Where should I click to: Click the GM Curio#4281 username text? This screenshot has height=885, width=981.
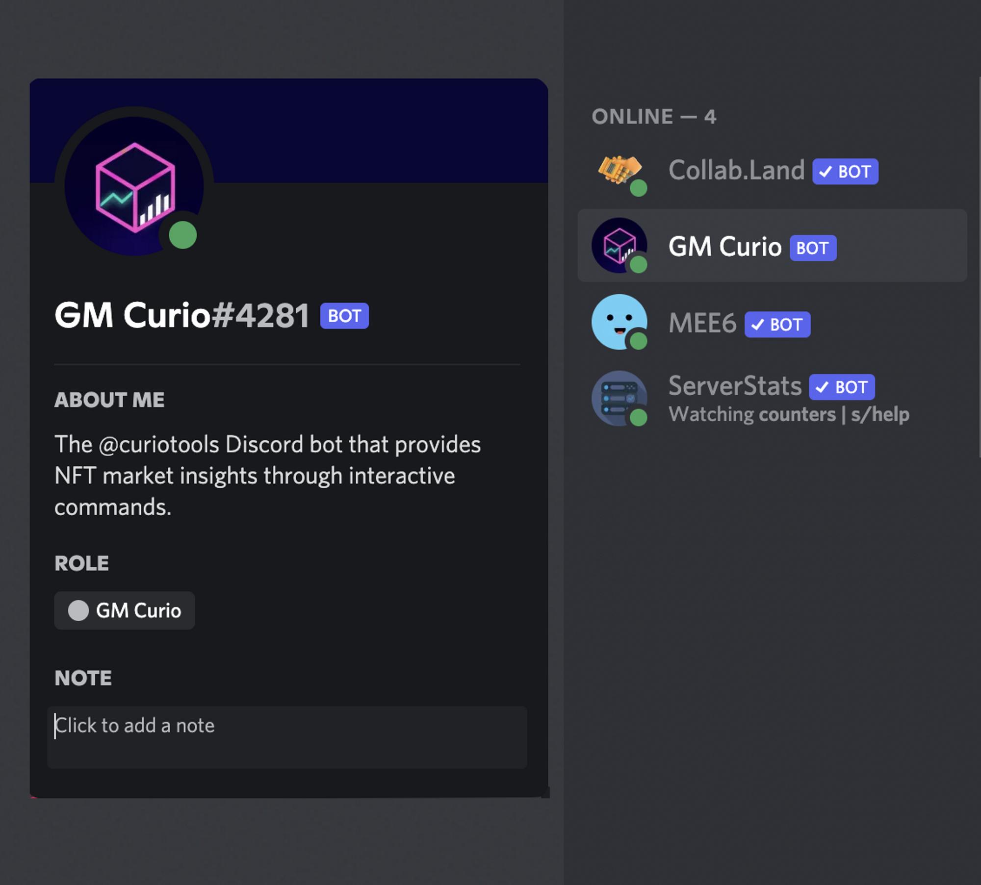point(182,315)
